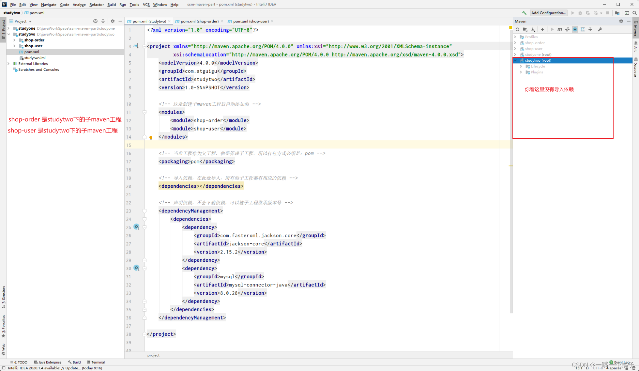Collapse studytwo (root) in Maven panel
639x371 pixels.
click(515, 60)
